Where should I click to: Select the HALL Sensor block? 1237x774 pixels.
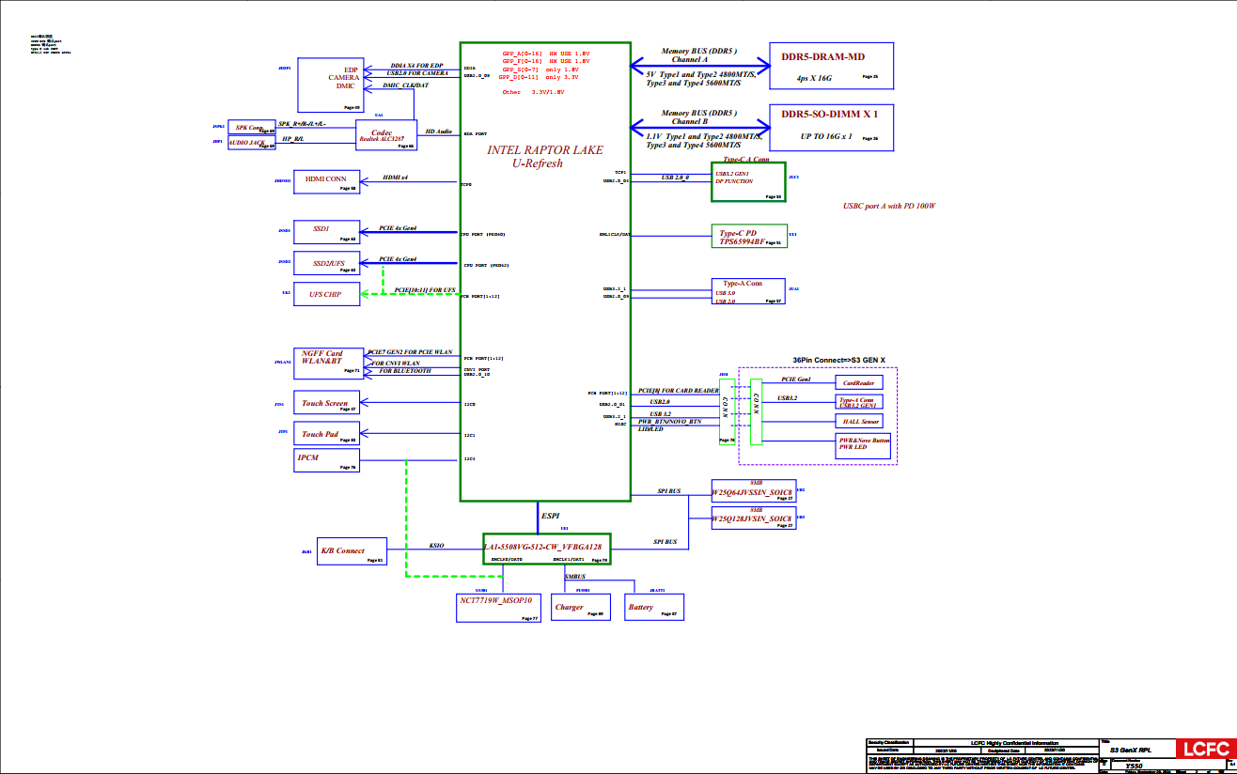coord(861,422)
